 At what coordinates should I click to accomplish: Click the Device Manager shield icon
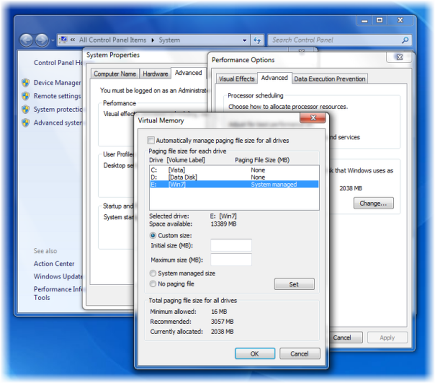tap(26, 82)
